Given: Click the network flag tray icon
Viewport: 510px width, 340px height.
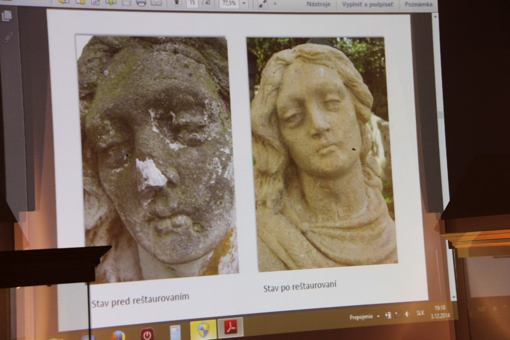Looking at the screenshot, I should (397, 314).
